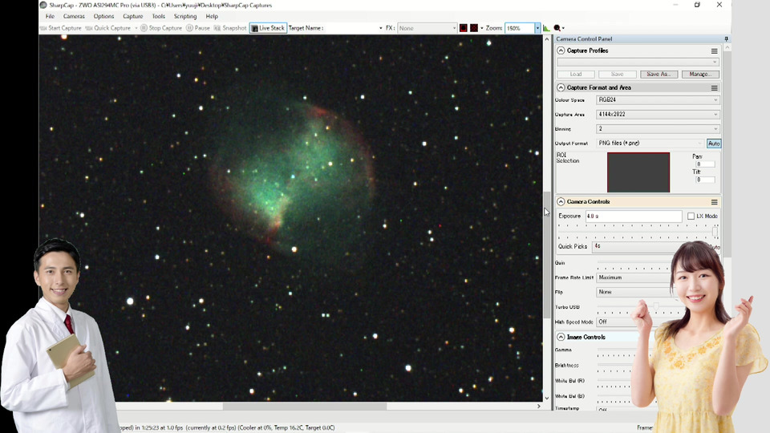The width and height of the screenshot is (770, 433).
Task: Click the Manage... profiles button
Action: [x=700, y=75]
